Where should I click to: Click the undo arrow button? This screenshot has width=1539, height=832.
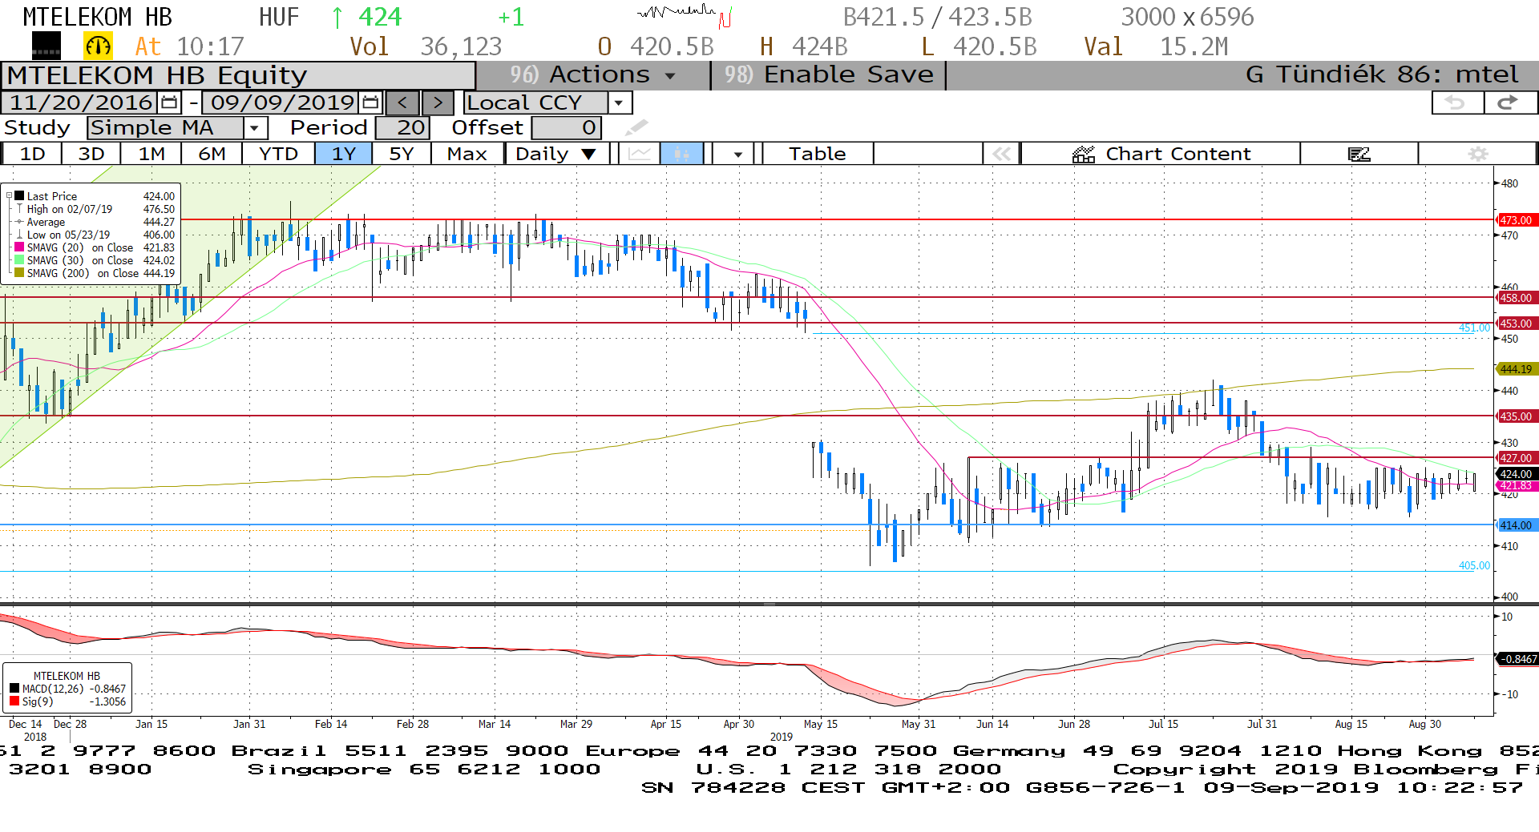1456,102
